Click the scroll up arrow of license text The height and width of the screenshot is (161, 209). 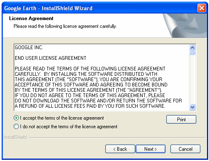192,48
